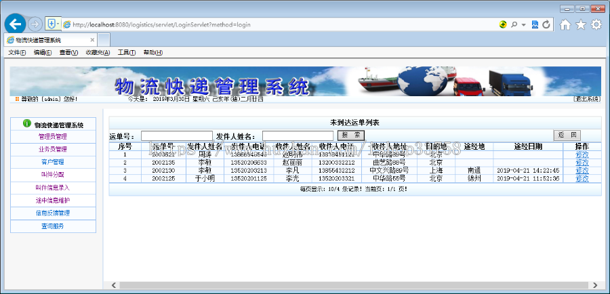Screen dimensions: 610x294
Task: Go to the browser Home icon
Action: point(565,24)
